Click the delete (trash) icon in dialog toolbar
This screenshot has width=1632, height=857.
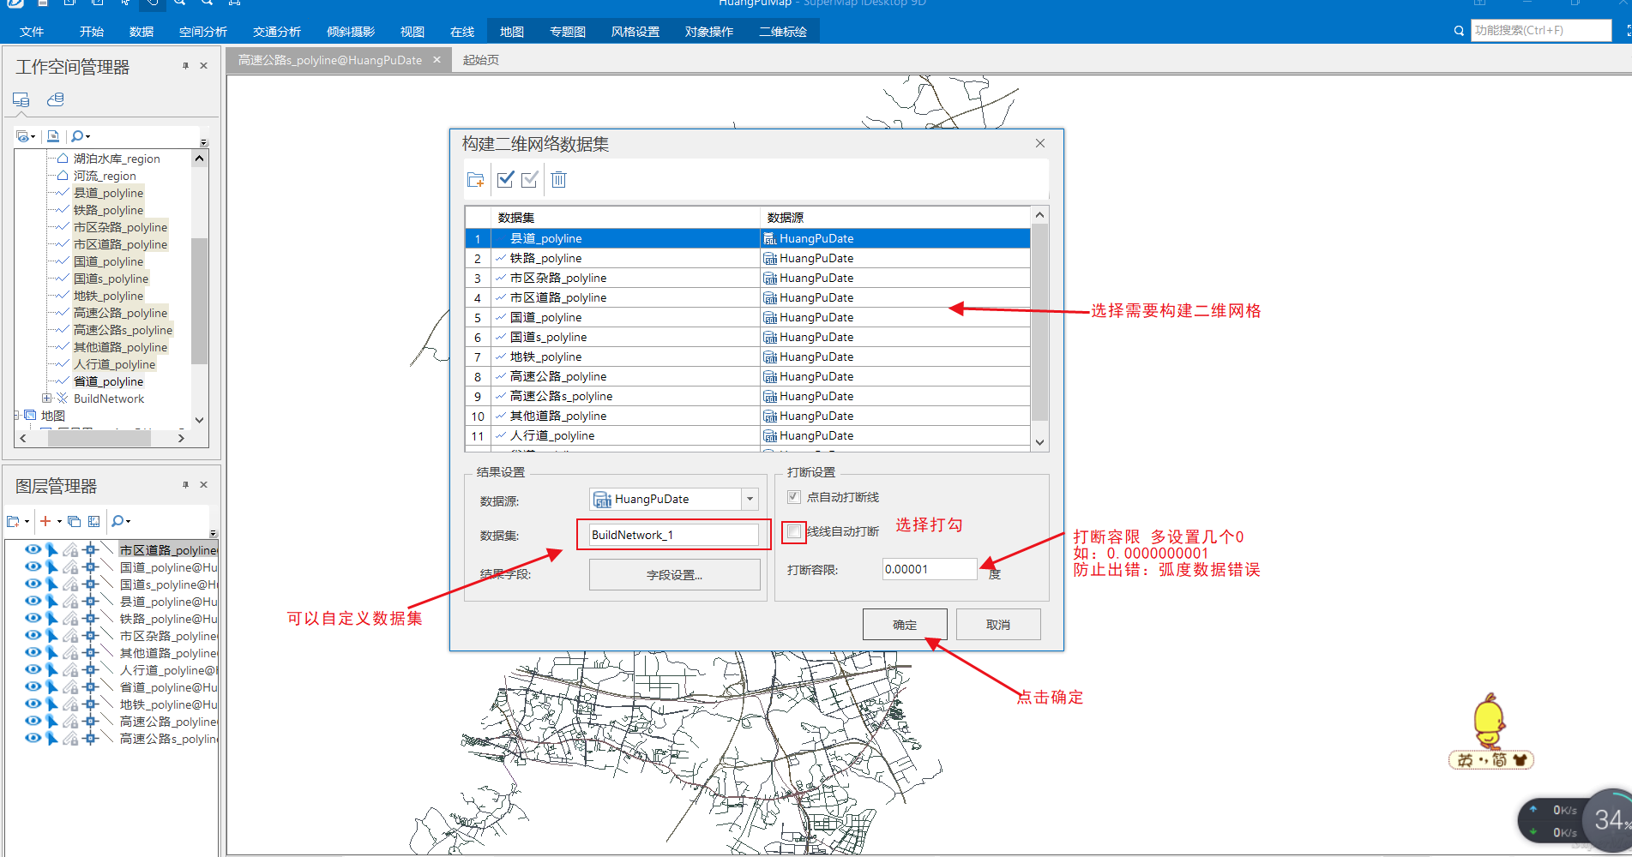click(558, 179)
